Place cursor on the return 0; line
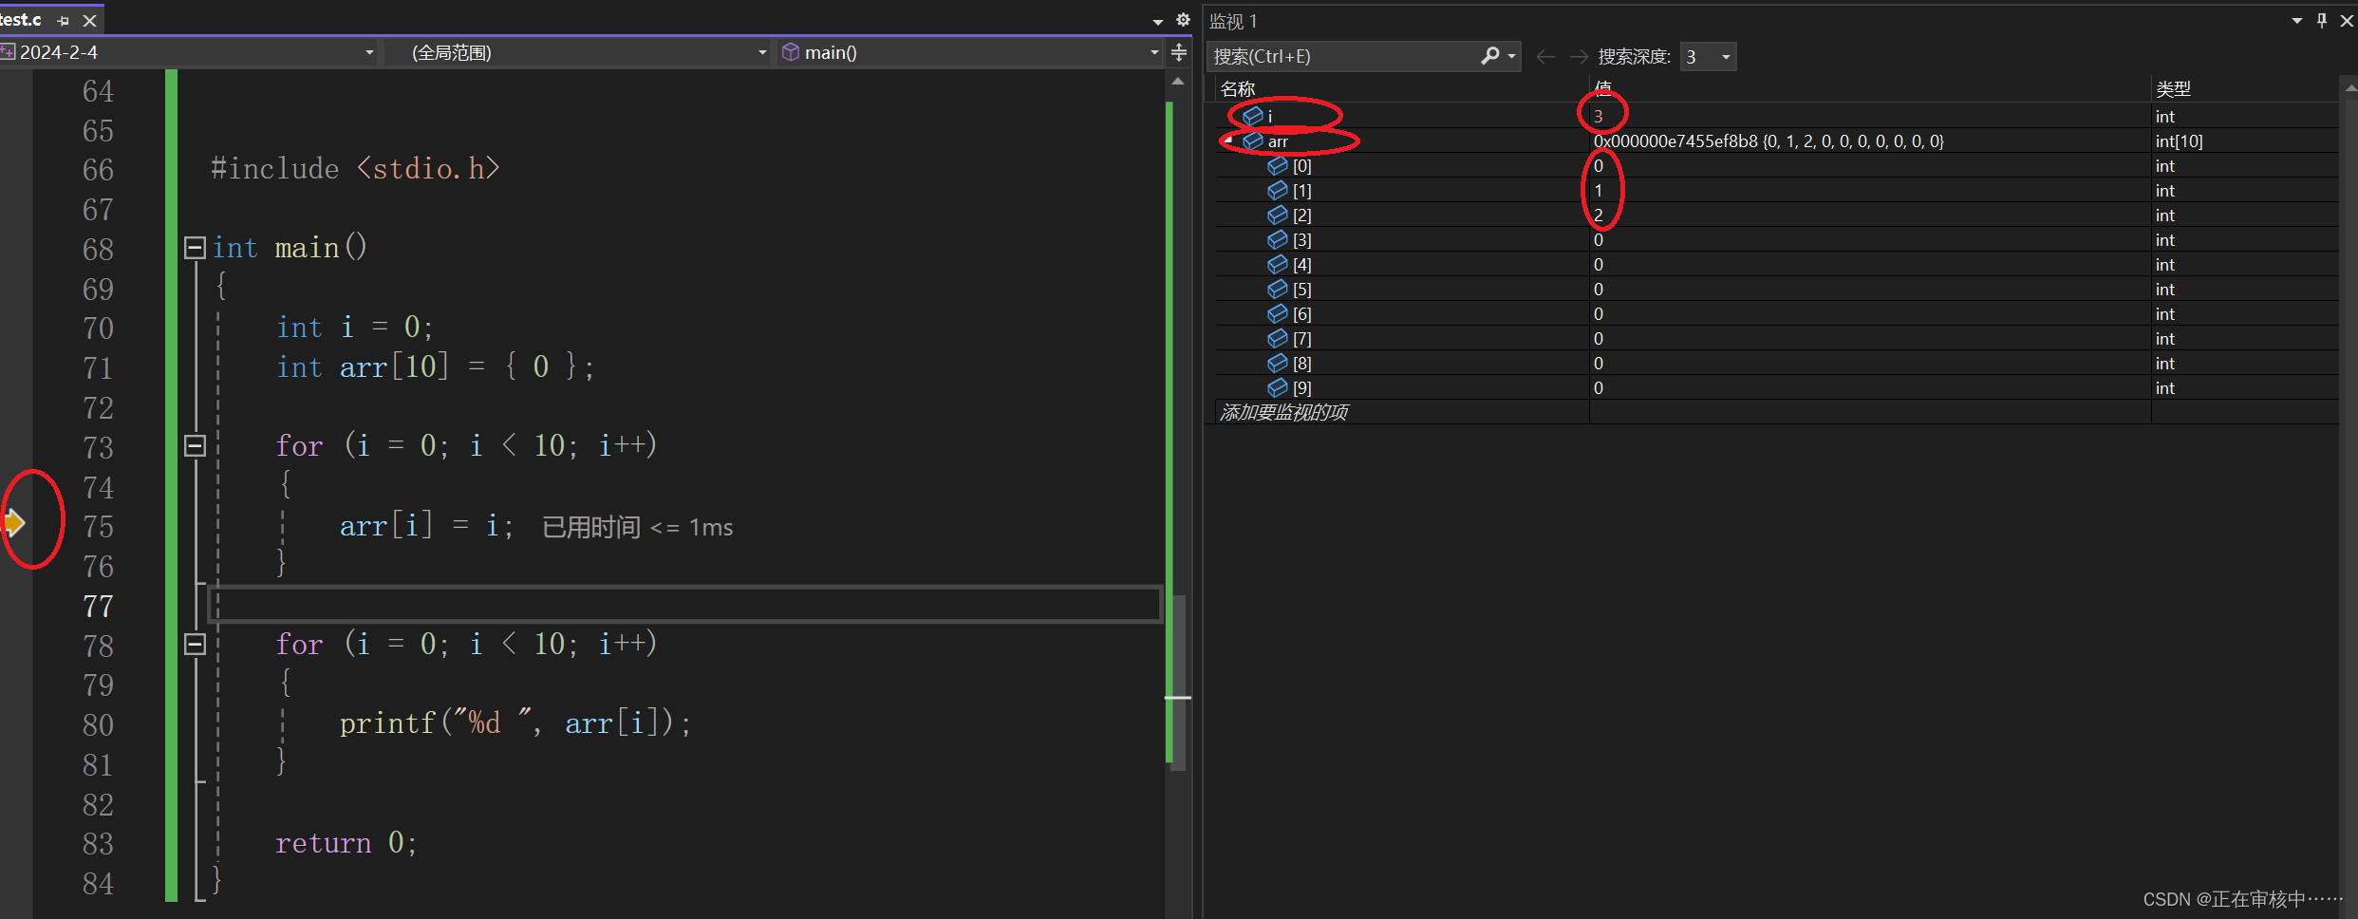 pos(346,843)
